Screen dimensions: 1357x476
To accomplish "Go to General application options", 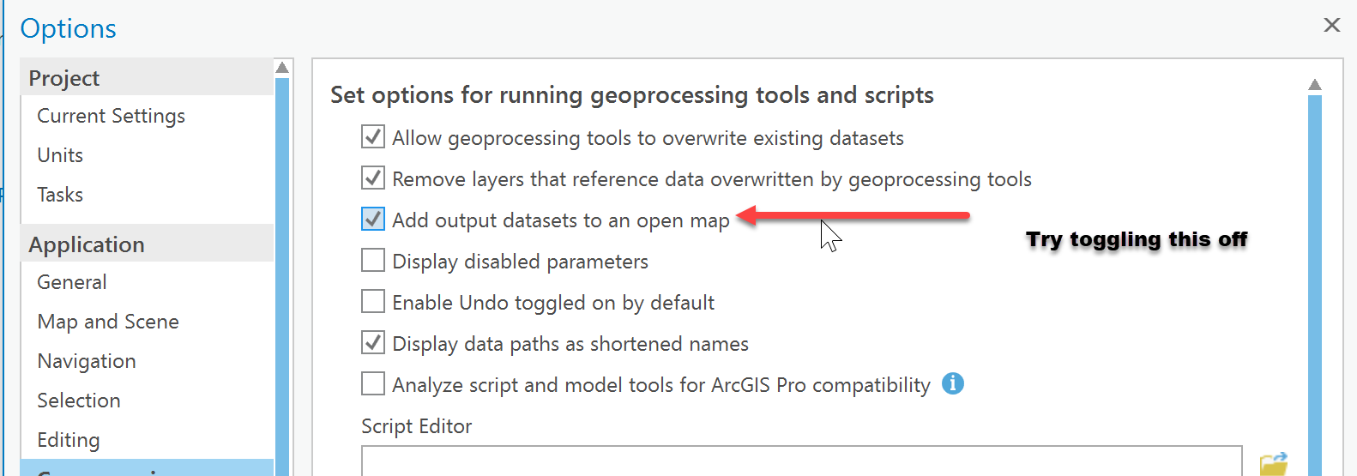I will pyautogui.click(x=72, y=282).
